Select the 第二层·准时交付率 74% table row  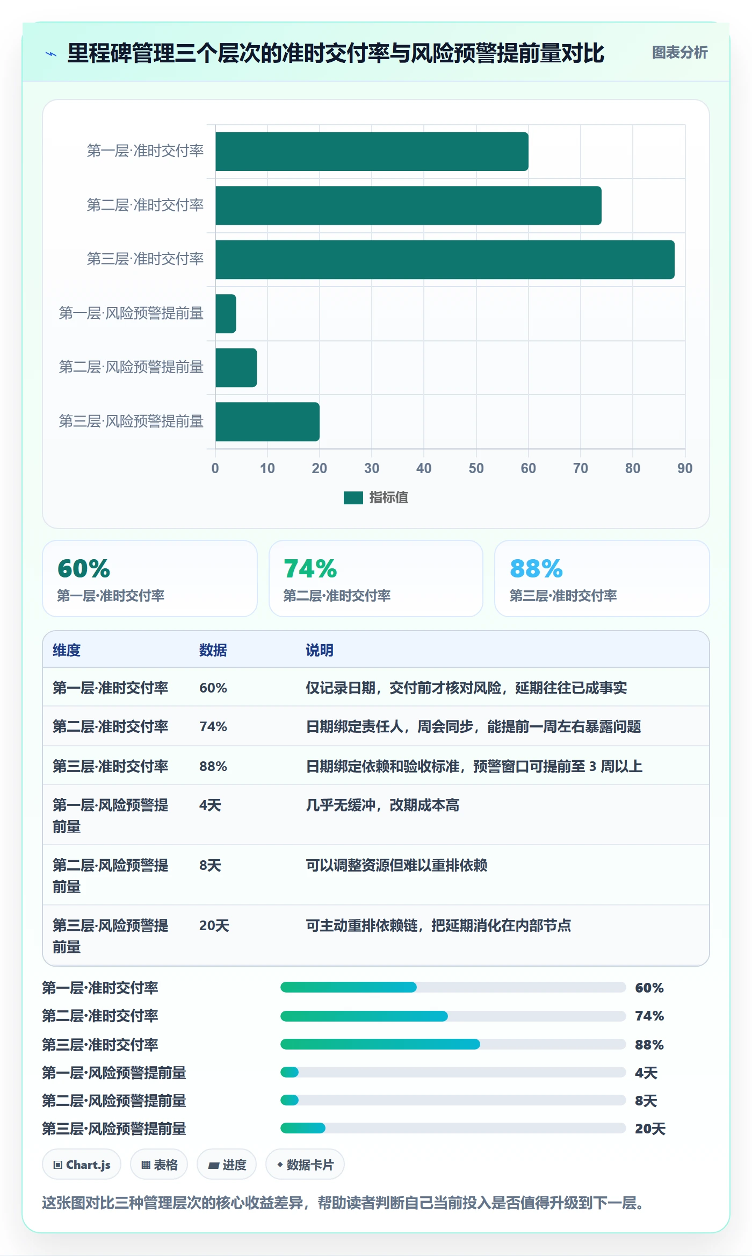[376, 726]
